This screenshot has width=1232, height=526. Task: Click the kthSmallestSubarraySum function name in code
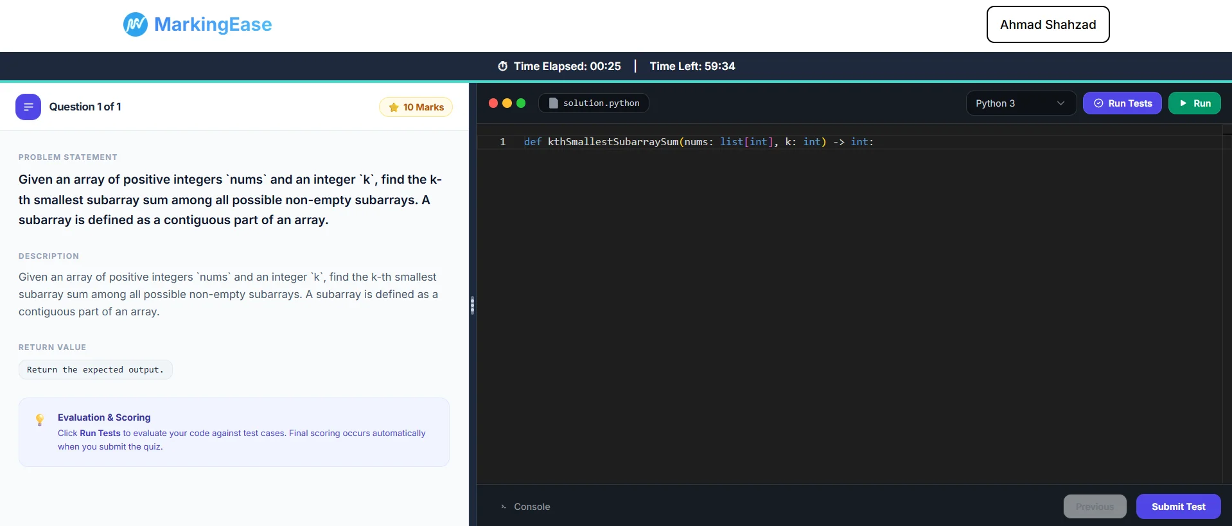[x=613, y=142]
